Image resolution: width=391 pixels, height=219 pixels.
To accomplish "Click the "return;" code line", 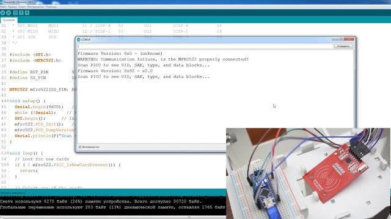I will 29,170.
